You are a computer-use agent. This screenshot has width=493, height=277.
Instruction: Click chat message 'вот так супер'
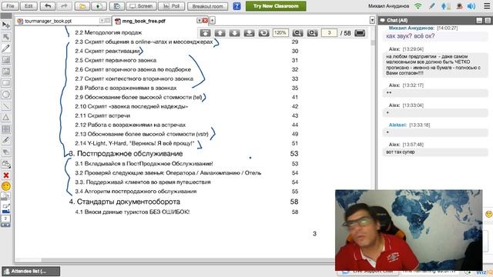[x=401, y=152]
